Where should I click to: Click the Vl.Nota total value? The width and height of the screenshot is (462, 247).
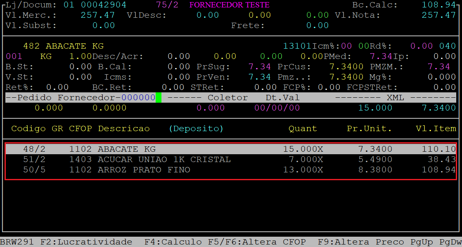pyautogui.click(x=438, y=15)
